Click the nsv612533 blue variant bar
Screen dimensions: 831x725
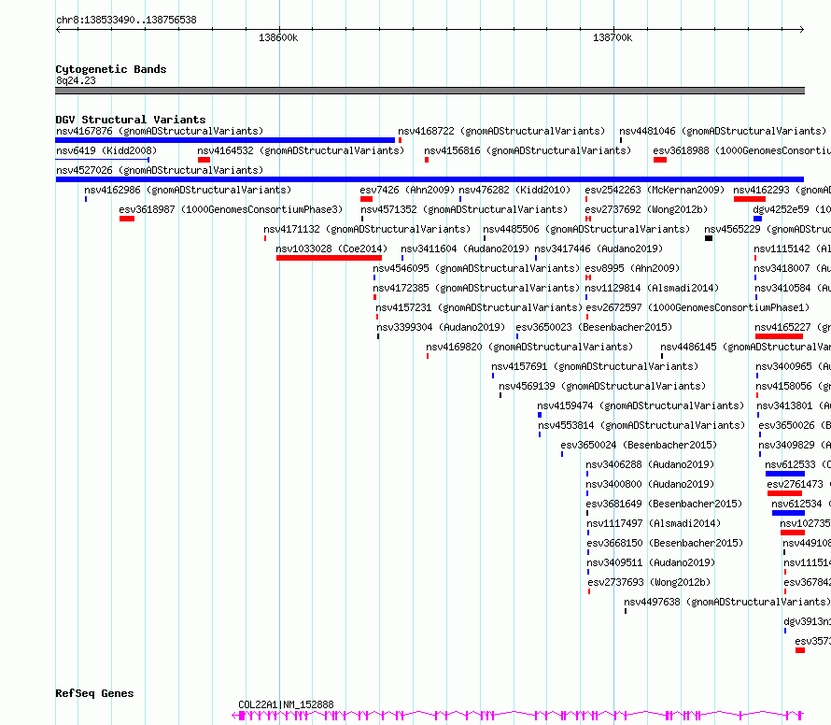click(x=785, y=474)
